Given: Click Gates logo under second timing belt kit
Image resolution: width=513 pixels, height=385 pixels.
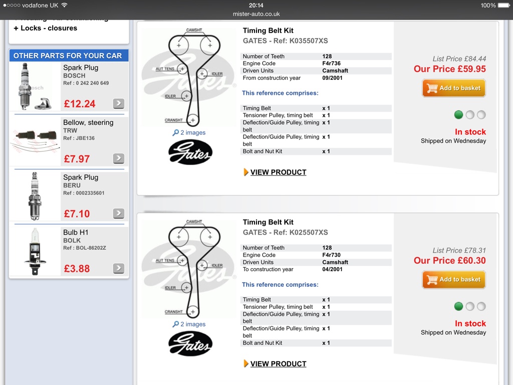Looking at the screenshot, I should (x=190, y=344).
